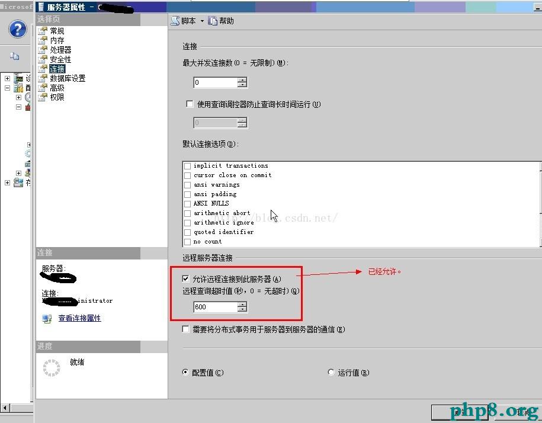
Task: Toggle arithmetic ignore checkbox
Action: (187, 223)
